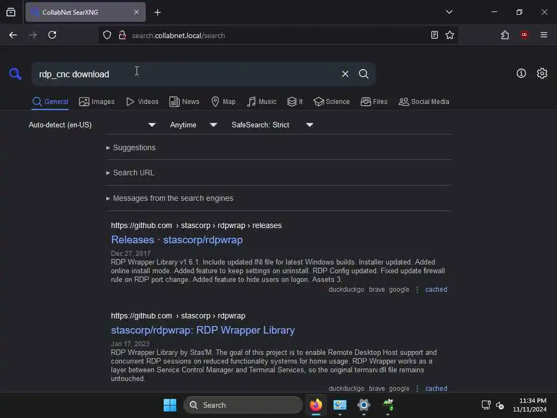The image size is (557, 418).
Task: Switch to the News category
Action: [184, 102]
